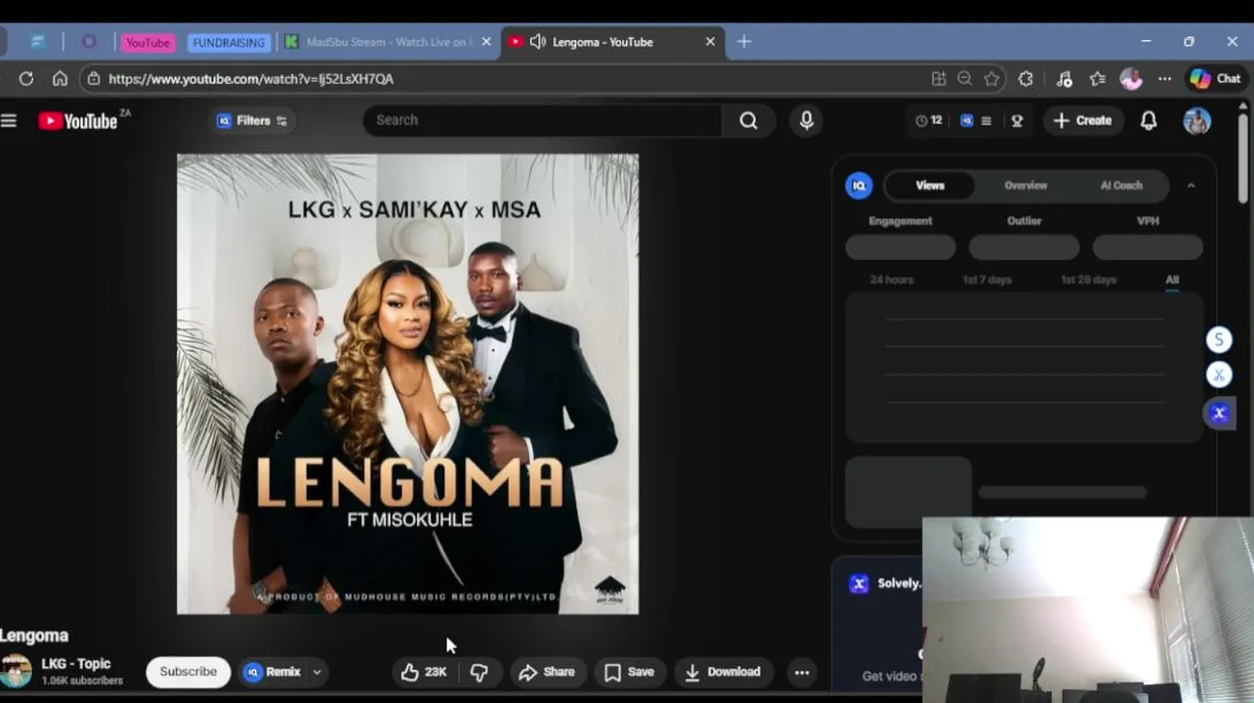Open the YouTube account avatar menu

[x=1196, y=121]
